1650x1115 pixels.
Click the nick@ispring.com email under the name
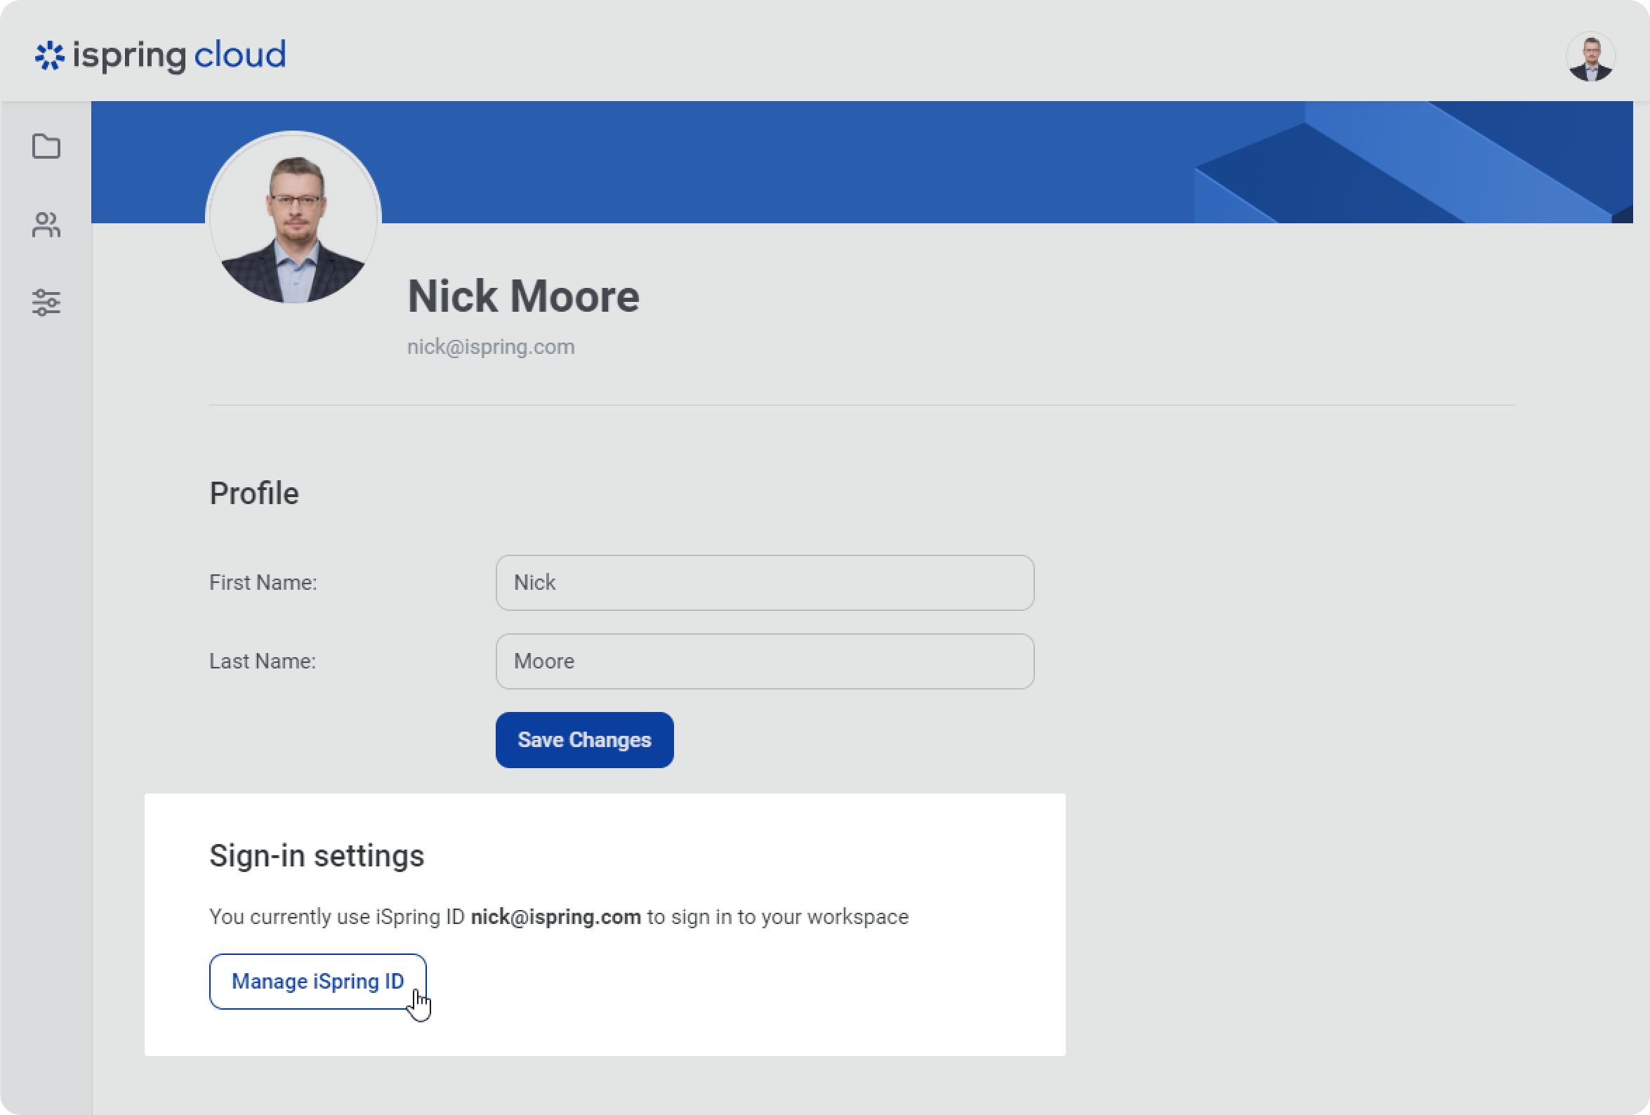click(x=491, y=347)
